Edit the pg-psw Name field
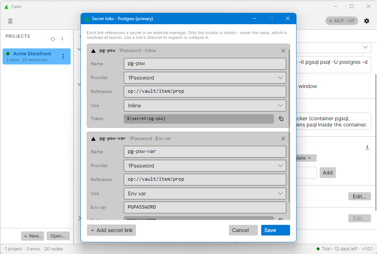This screenshot has height=254, width=377. click(x=205, y=64)
